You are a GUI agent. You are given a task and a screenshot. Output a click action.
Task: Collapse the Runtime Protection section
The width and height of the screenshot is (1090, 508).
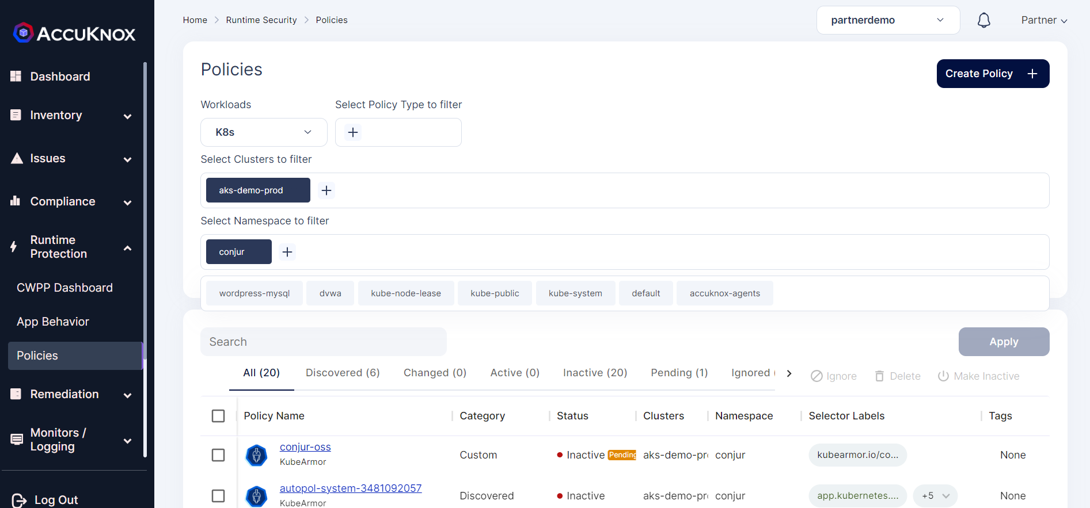[x=128, y=248]
